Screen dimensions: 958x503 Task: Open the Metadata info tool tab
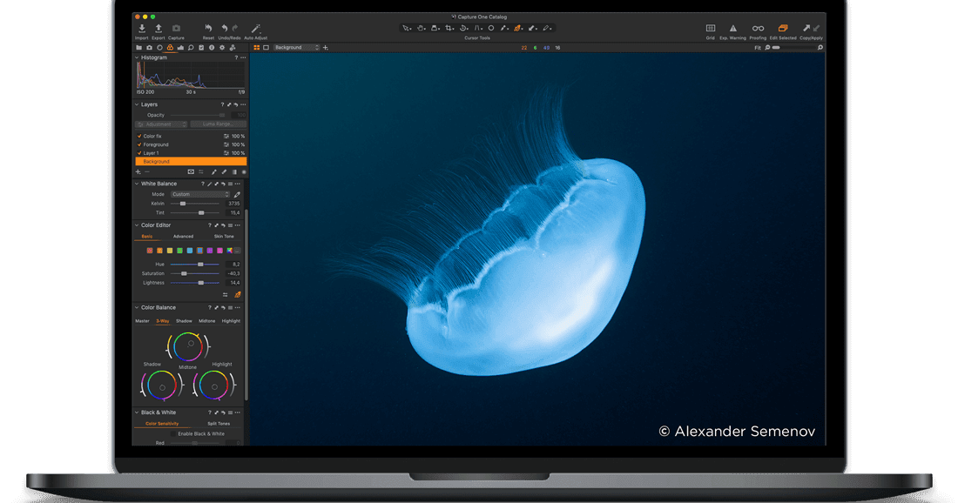(x=212, y=48)
